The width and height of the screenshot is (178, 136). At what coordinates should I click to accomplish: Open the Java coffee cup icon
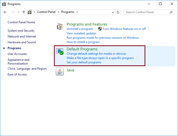tap(60, 72)
